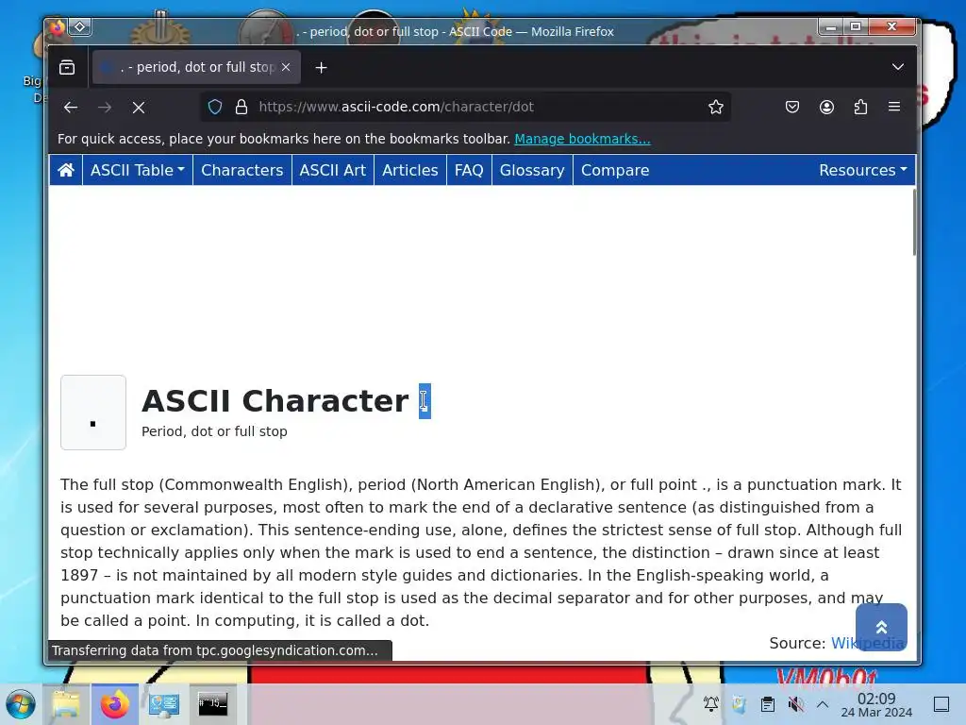Viewport: 966px width, 725px height.
Task: Switch to Firefox in the taskbar
Action: click(x=114, y=704)
